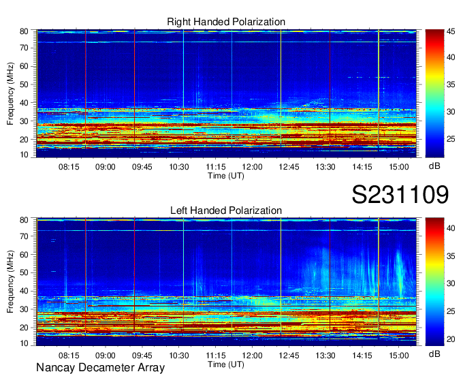463x376 pixels.
Task: Click "13:30" time tick under Left Handed plot
Action: click(325, 356)
